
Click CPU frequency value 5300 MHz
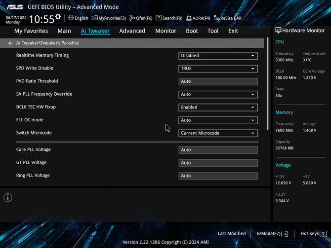[284, 60]
